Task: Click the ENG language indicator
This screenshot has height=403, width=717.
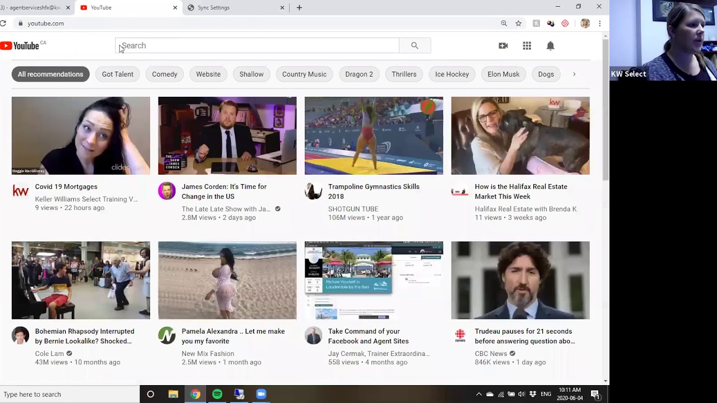Action: 546,395
